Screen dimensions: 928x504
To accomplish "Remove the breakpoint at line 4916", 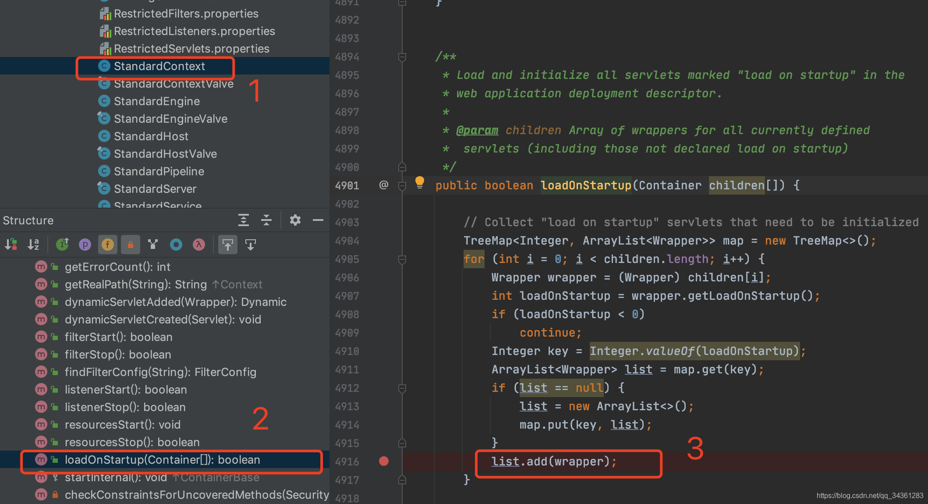I will click(x=384, y=461).
